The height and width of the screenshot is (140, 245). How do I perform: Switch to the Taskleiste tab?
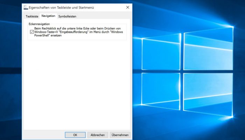pyautogui.click(x=32, y=16)
